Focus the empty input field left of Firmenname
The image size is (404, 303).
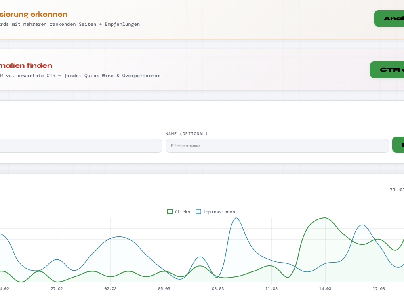pyautogui.click(x=81, y=146)
